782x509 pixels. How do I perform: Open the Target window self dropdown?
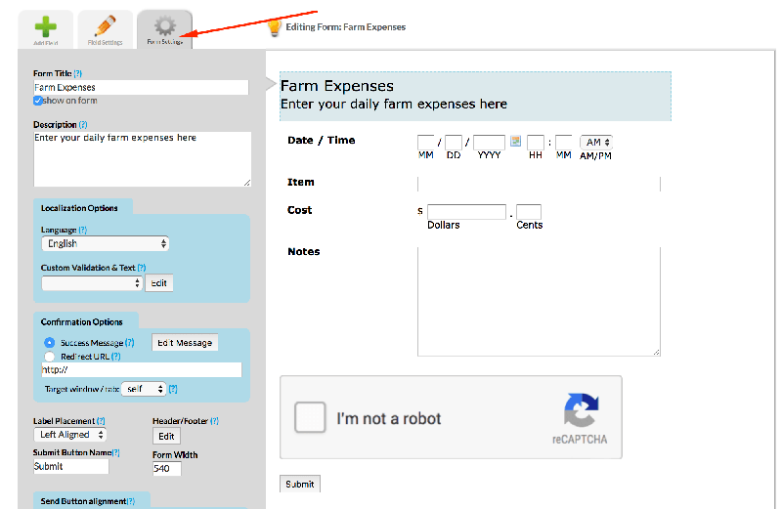144,389
